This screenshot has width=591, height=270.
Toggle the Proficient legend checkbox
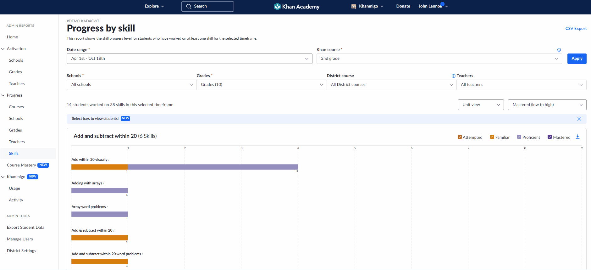point(519,137)
